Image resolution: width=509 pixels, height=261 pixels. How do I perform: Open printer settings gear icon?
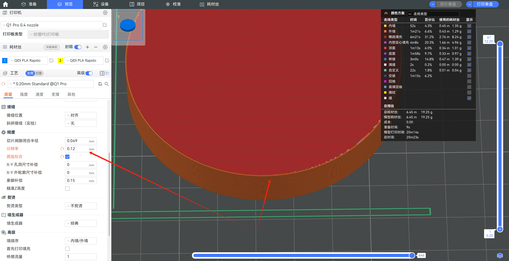105,13
